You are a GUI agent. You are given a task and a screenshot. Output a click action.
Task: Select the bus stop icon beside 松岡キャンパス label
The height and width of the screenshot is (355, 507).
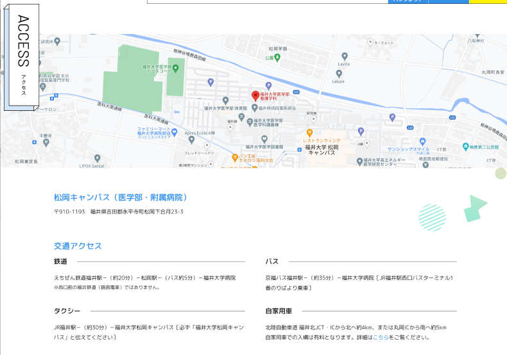tap(299, 150)
